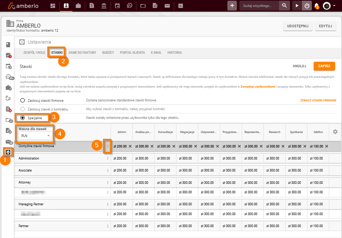342x238 pixels.
Task: Open the contacts section in the top bar
Action: coord(66,6)
